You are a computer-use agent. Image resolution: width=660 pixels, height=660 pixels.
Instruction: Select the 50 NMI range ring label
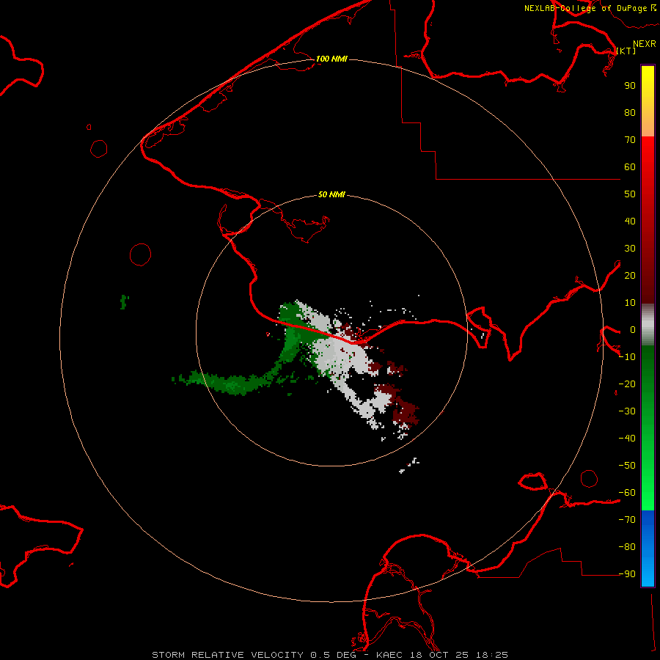(x=331, y=194)
